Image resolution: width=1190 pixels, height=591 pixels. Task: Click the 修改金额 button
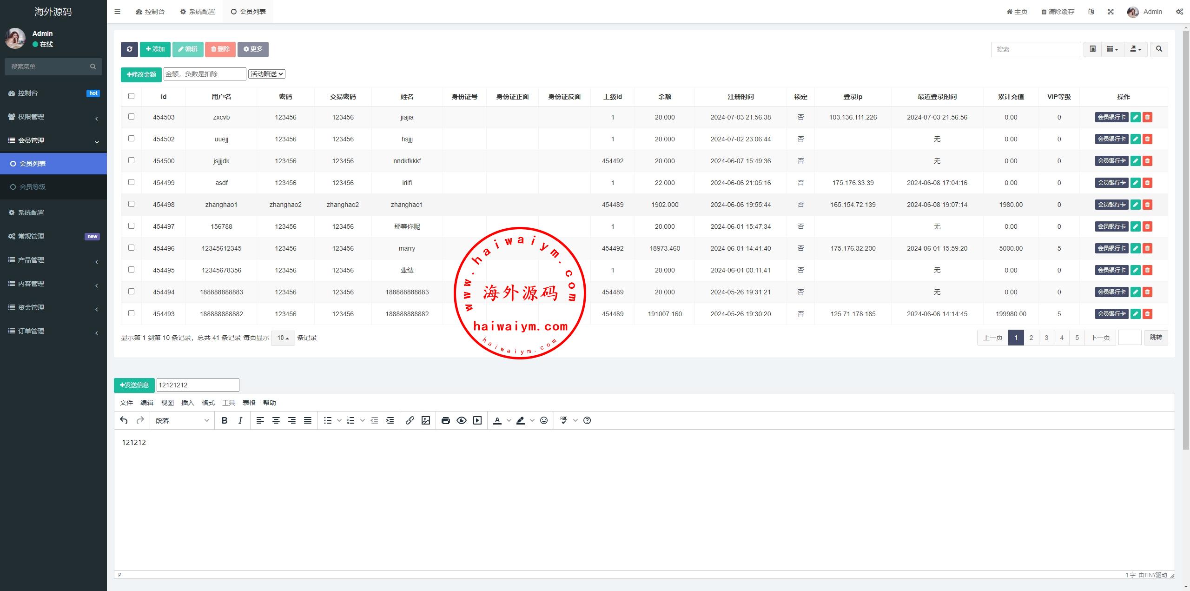(141, 74)
